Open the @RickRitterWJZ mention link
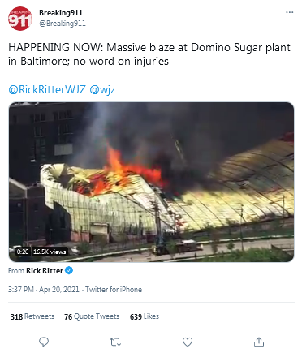Image resolution: width=302 pixels, height=353 pixels. click(47, 89)
